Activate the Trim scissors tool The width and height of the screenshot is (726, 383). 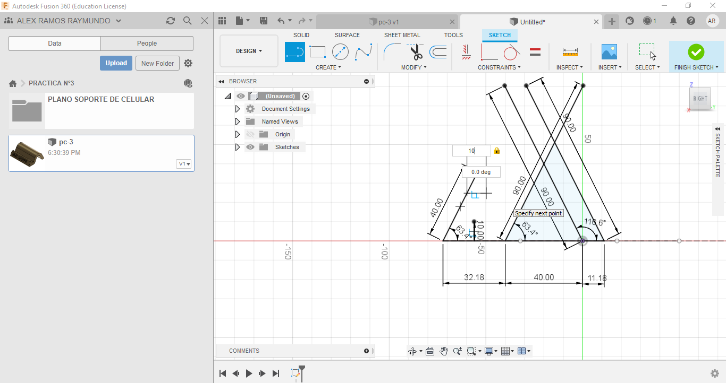click(416, 52)
